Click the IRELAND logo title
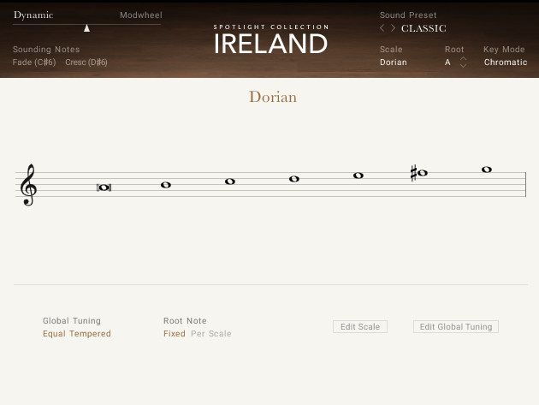Viewport: 539px width, 405px height. coord(271,44)
